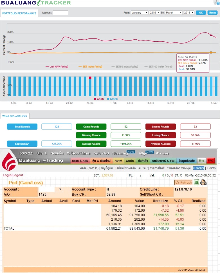Click the Symbol column header
This screenshot has height=273, width=220.
tap(10, 201)
